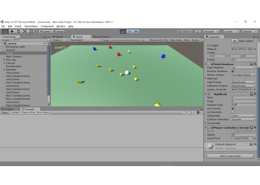Toggle Maximize On Play

click(x=159, y=40)
